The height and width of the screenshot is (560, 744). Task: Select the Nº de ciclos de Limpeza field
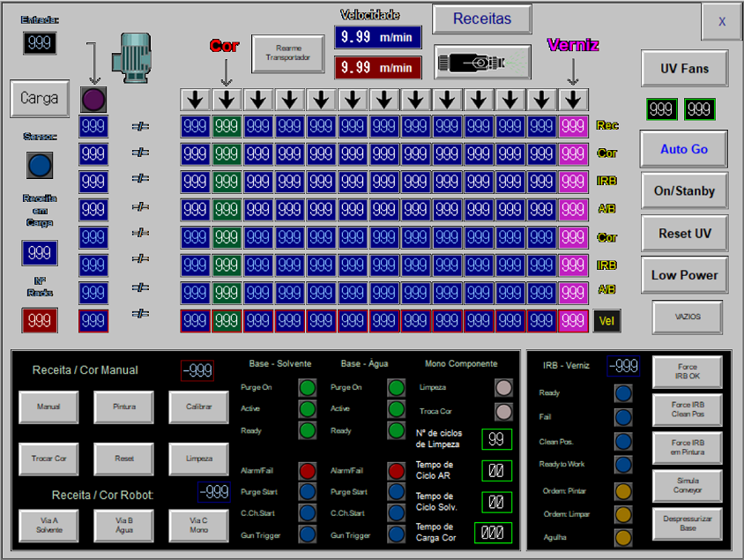497,439
